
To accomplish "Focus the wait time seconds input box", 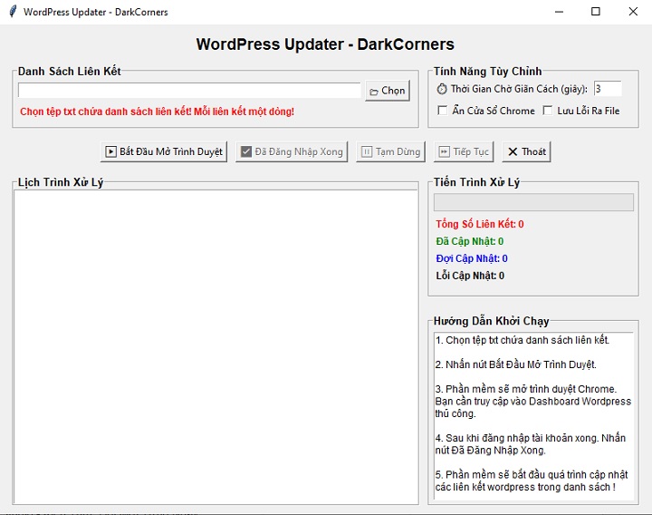I will 607,89.
